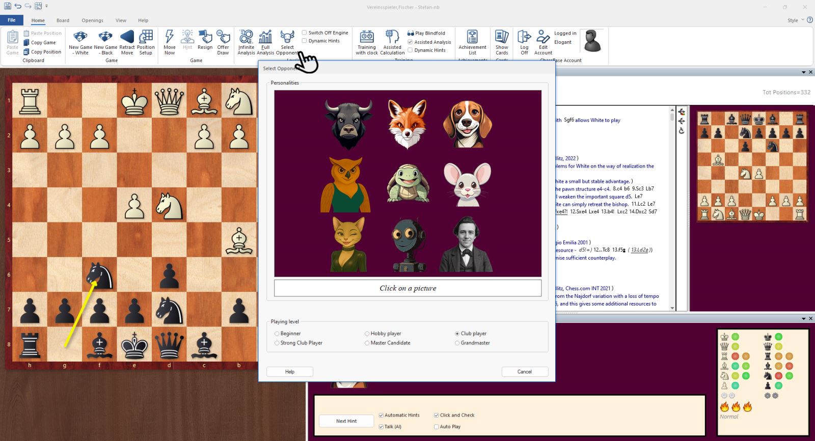Click the Offer Draw icon
The height and width of the screenshot is (441, 815).
pos(223,42)
